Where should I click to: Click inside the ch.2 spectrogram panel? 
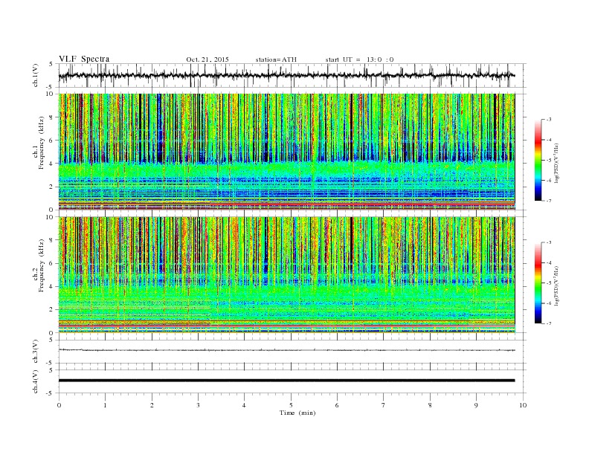point(286,275)
